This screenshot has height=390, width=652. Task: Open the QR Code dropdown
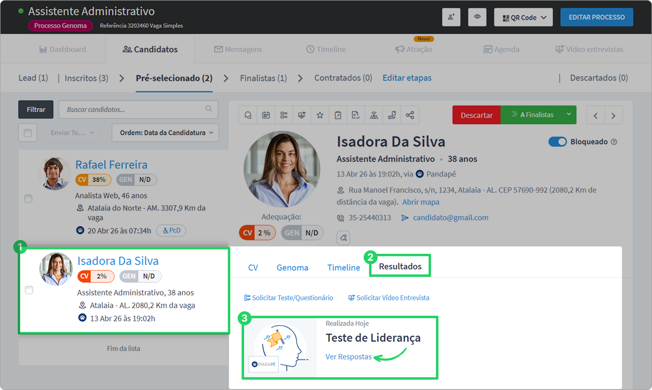click(524, 17)
